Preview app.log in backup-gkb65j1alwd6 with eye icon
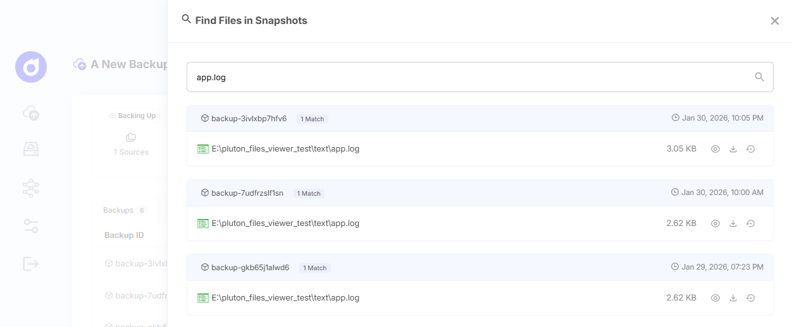The image size is (792, 327). [x=715, y=298]
